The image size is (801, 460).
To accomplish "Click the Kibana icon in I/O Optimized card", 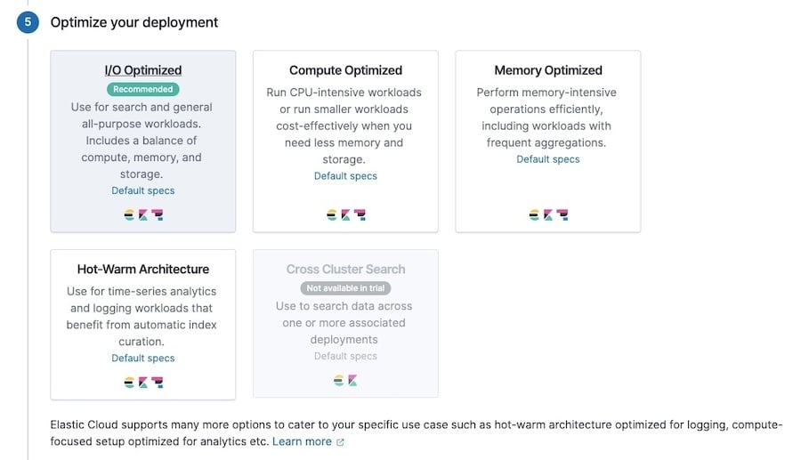I will point(142,214).
